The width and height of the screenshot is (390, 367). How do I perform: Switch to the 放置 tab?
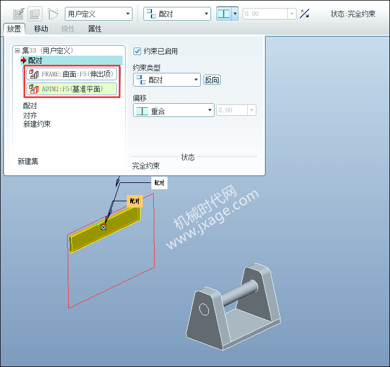14,29
